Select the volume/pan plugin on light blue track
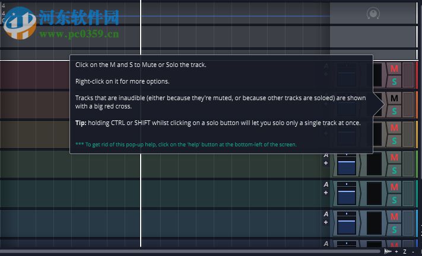 point(347,223)
